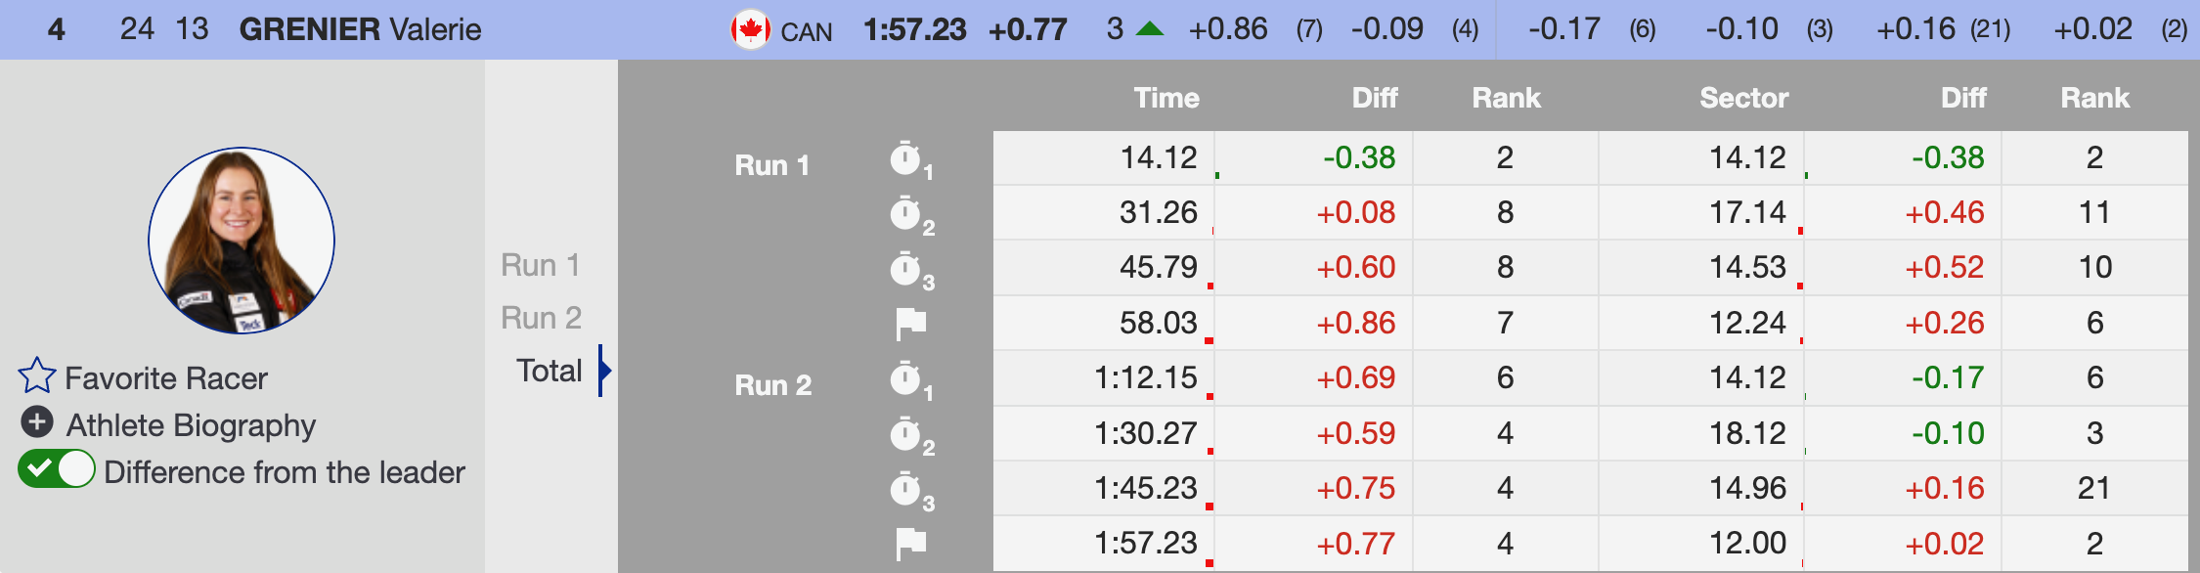The width and height of the screenshot is (2200, 573).
Task: Click the Run 2 finish flag icon
Action: (910, 543)
